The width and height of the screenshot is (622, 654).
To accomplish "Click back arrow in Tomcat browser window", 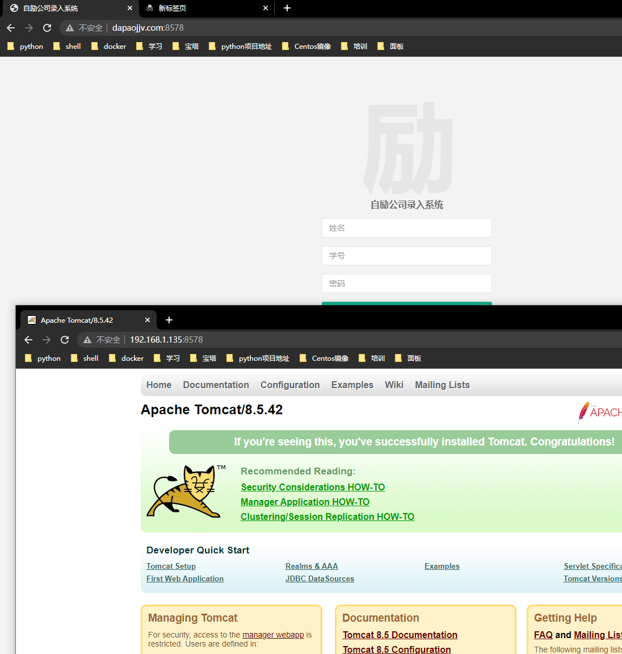I will point(28,340).
